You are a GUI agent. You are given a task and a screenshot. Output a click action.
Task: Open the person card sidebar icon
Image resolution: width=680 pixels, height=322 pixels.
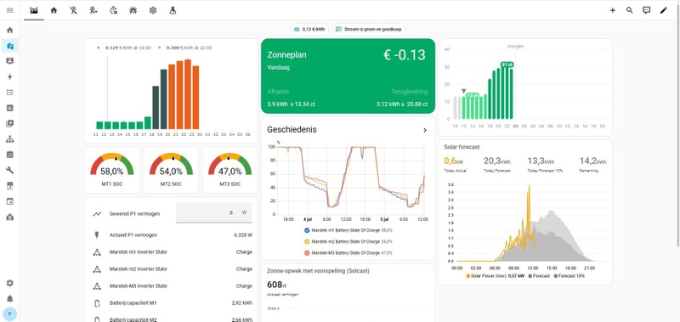click(x=10, y=61)
